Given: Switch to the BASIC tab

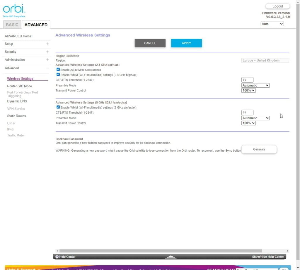Looking at the screenshot, I should (12, 25).
